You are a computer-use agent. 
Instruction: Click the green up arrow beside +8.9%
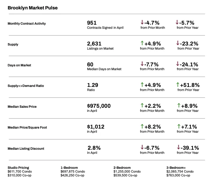coord(178,106)
